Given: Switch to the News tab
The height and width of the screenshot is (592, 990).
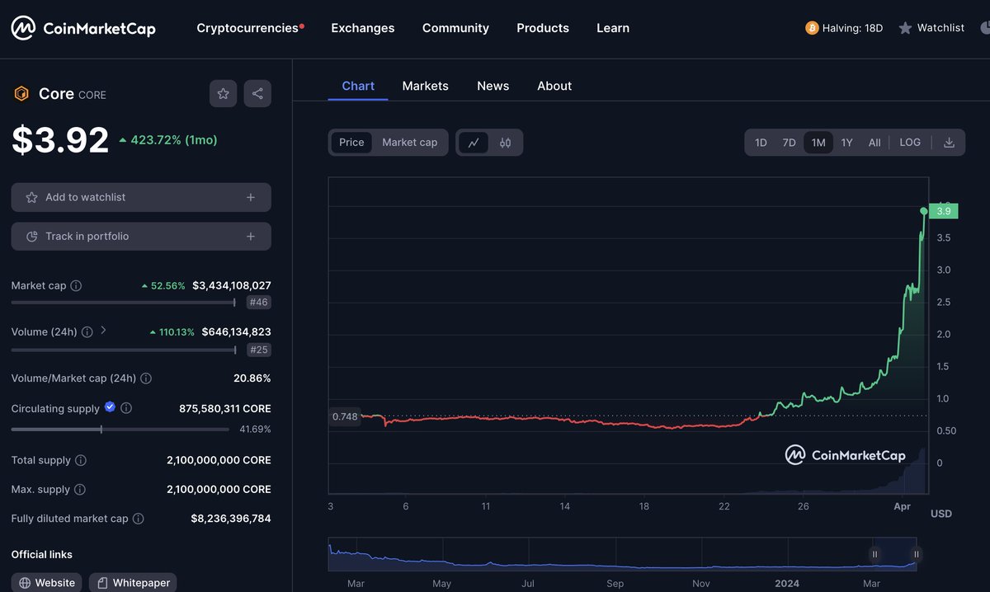Looking at the screenshot, I should 493,86.
